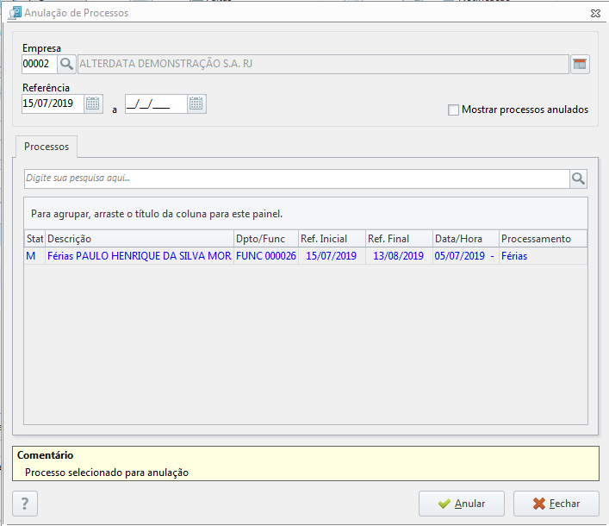Open calendar for the start reference date
609x526 pixels.
tap(93, 103)
